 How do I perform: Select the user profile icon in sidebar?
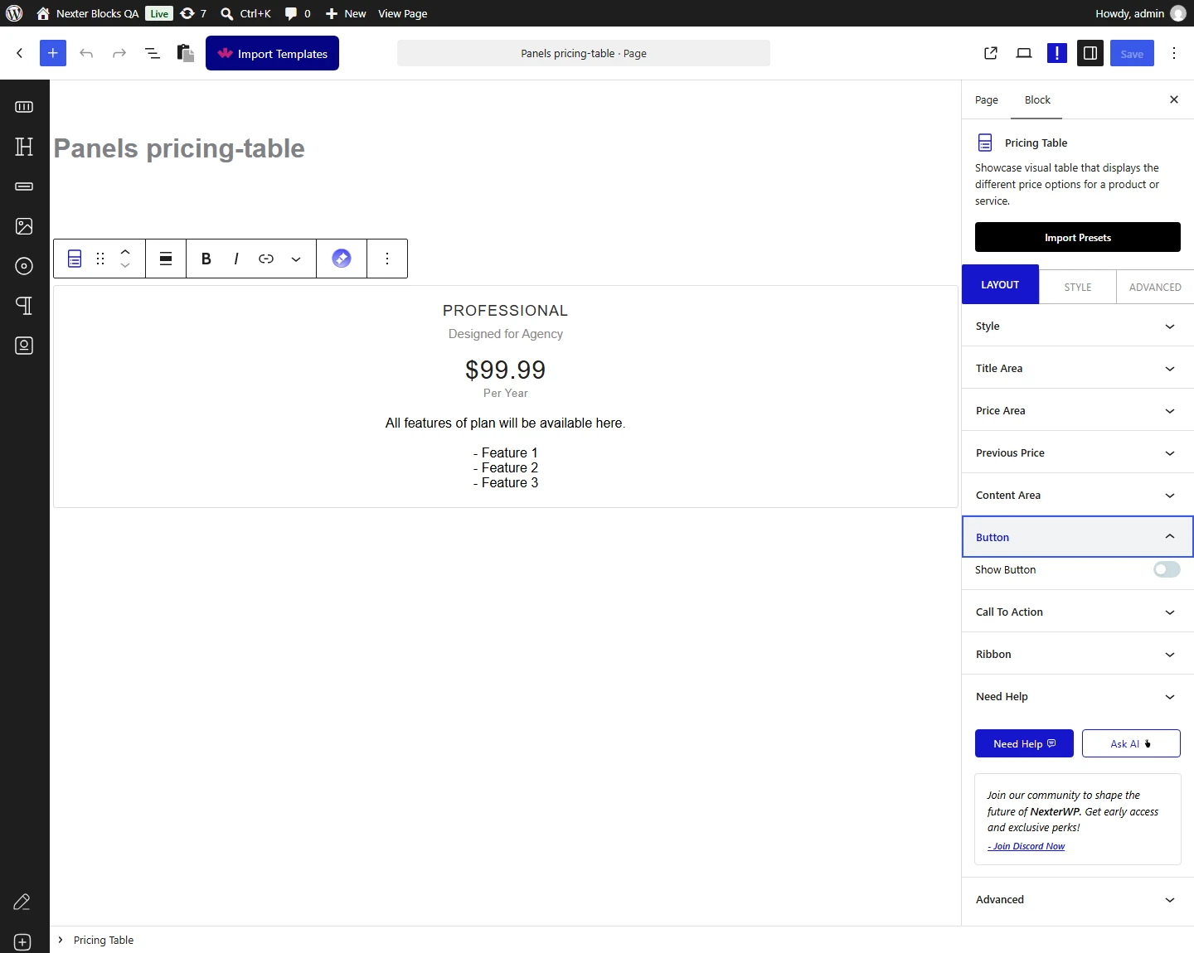[24, 346]
